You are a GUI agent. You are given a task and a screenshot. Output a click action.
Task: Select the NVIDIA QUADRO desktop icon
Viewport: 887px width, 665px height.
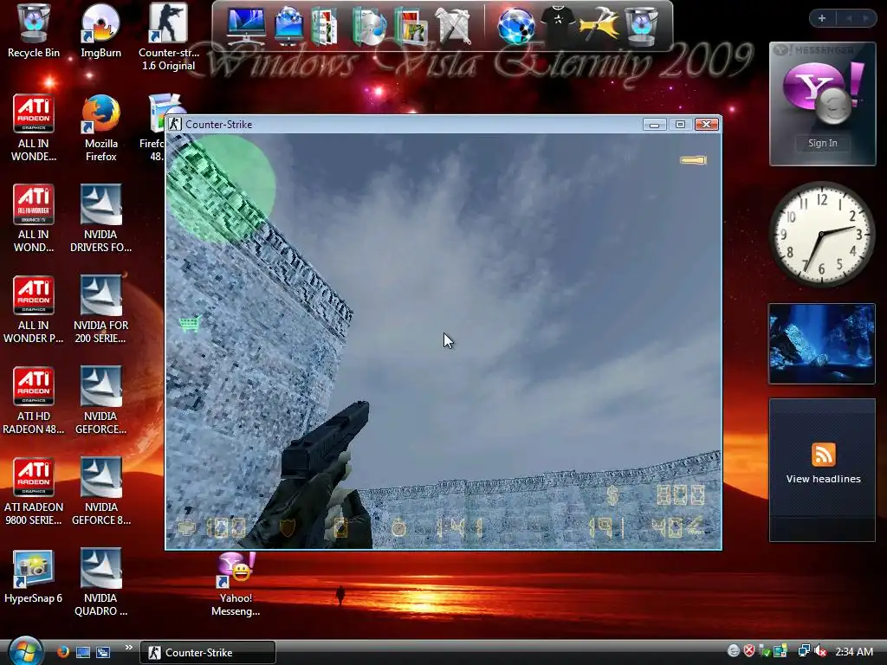100,583
